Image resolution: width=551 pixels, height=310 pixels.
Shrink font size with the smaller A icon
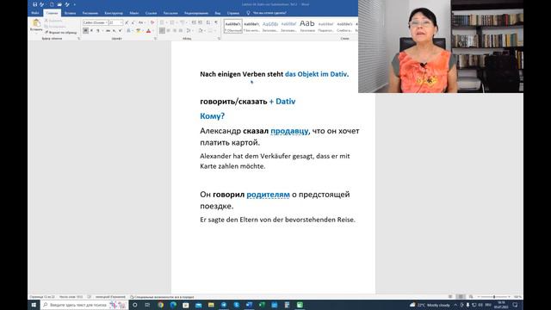pyautogui.click(x=133, y=22)
